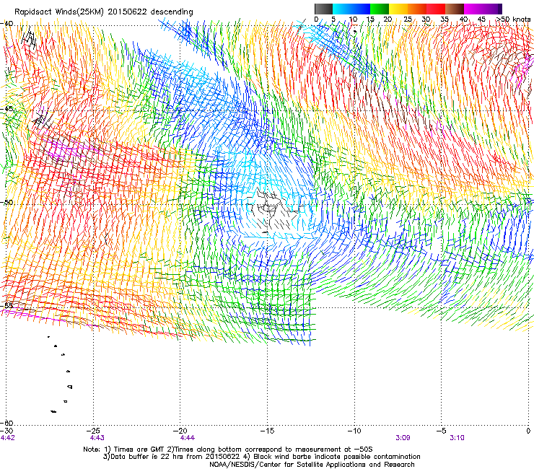Click the '-5' longitude axis label
534x469 pixels.
(x=442, y=431)
